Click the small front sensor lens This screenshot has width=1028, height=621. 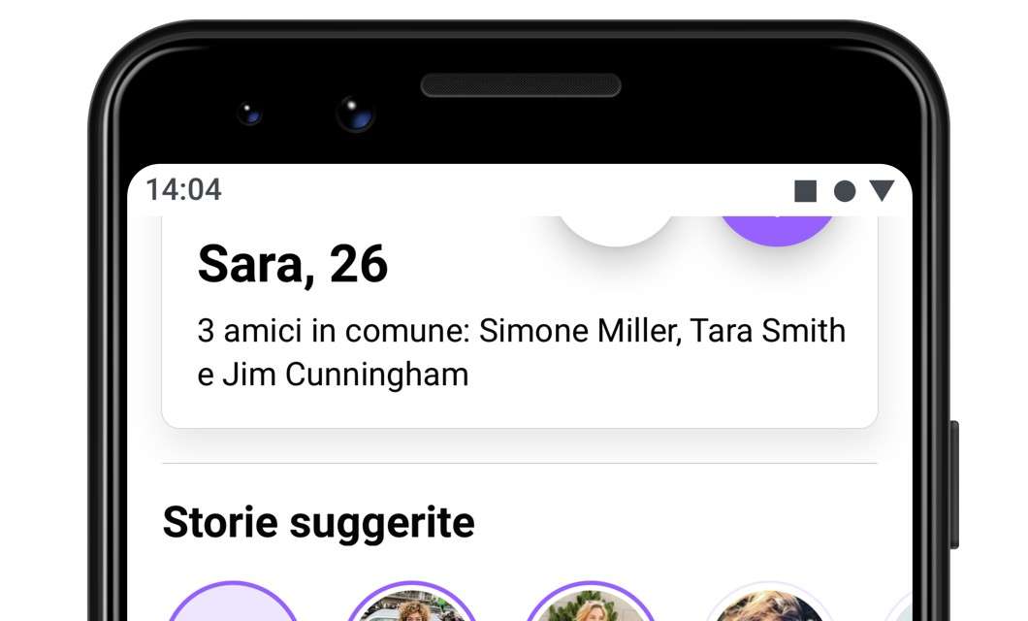coord(249,114)
